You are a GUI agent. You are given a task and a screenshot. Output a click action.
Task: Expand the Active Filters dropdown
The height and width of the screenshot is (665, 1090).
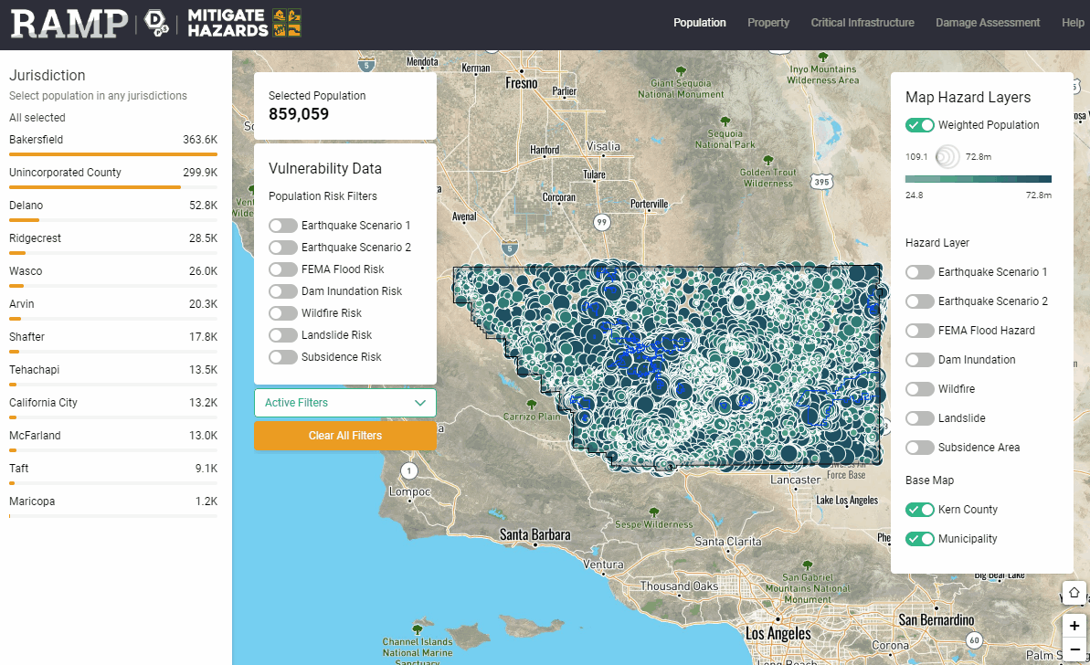coord(344,403)
